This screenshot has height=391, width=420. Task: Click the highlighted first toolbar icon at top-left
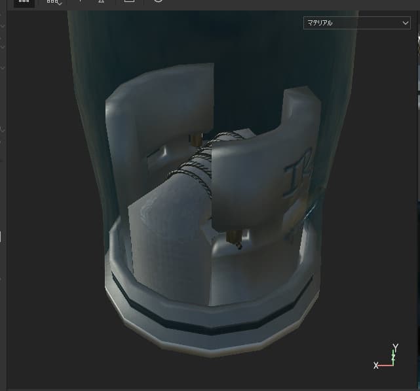24,3
